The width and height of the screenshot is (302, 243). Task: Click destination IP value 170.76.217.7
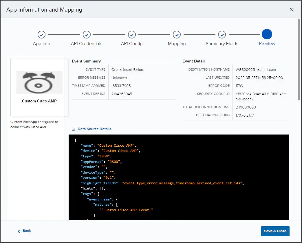[245, 115]
